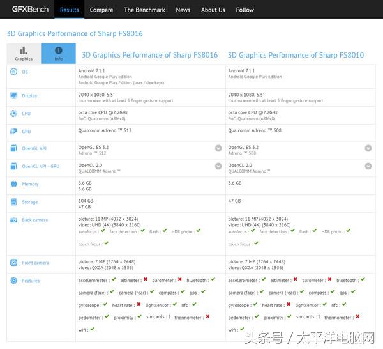The width and height of the screenshot is (383, 349).
Task: Click FS8016 barometer red cross
Action: coord(180,279)
